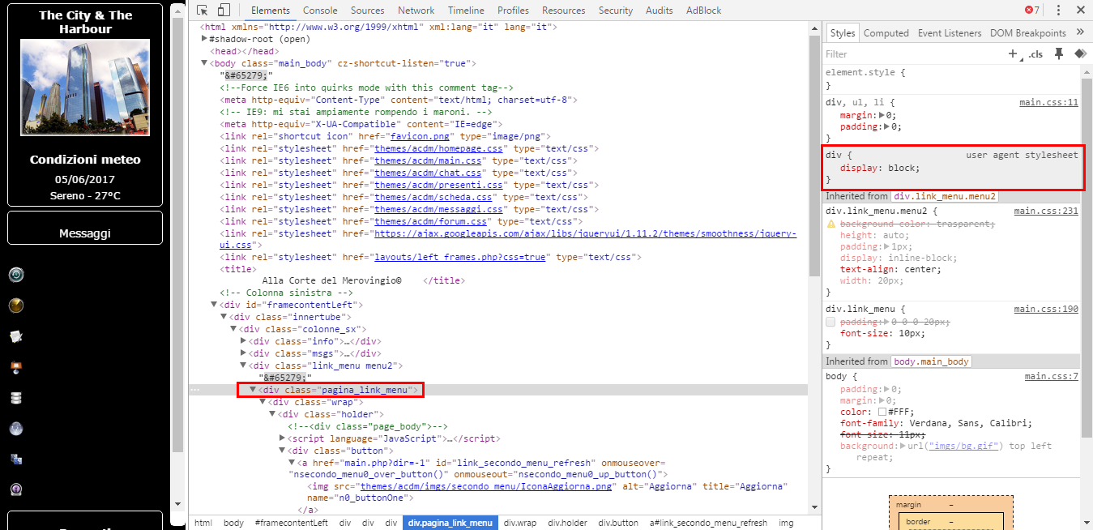Viewport: 1093px width, 530px height.
Task: Switch to the Console tab
Action: pyautogui.click(x=320, y=11)
